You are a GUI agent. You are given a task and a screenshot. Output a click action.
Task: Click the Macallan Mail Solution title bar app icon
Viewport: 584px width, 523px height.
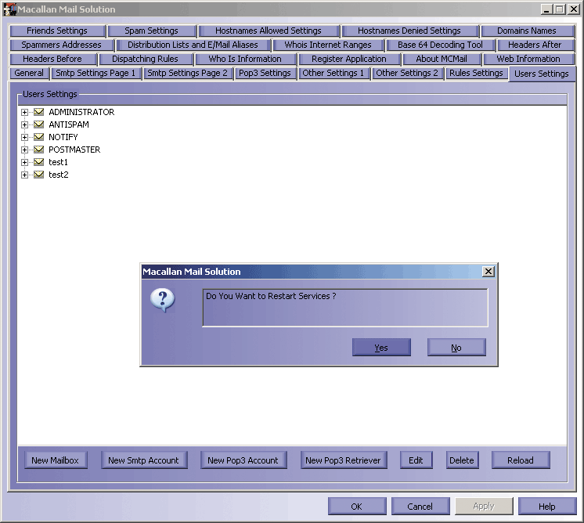click(x=9, y=9)
